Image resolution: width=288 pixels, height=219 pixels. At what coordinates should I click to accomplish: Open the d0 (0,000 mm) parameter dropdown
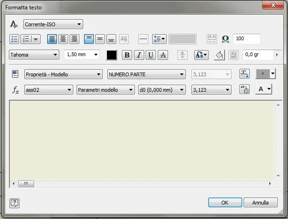tap(162, 90)
